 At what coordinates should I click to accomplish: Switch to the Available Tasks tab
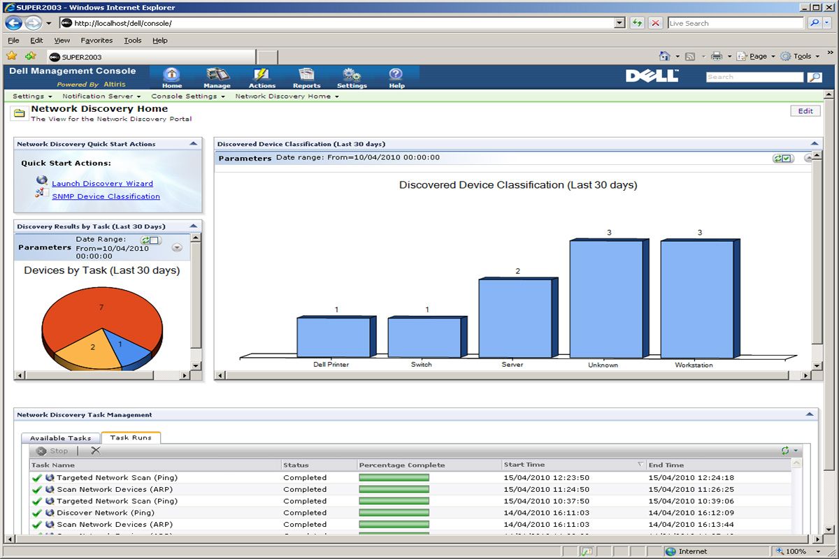click(x=61, y=438)
